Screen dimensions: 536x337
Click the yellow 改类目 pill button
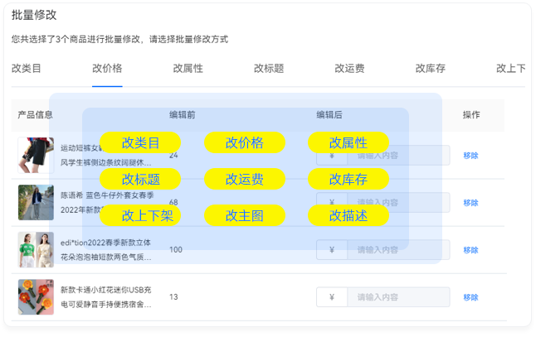point(140,142)
